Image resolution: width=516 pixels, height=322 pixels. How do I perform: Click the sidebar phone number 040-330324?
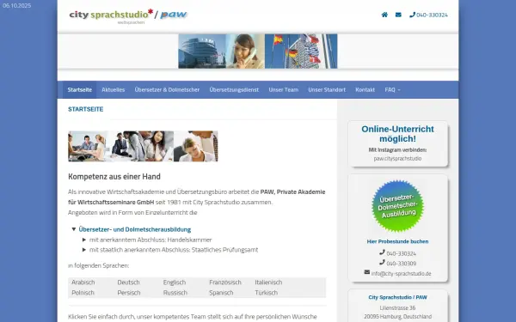pos(401,253)
